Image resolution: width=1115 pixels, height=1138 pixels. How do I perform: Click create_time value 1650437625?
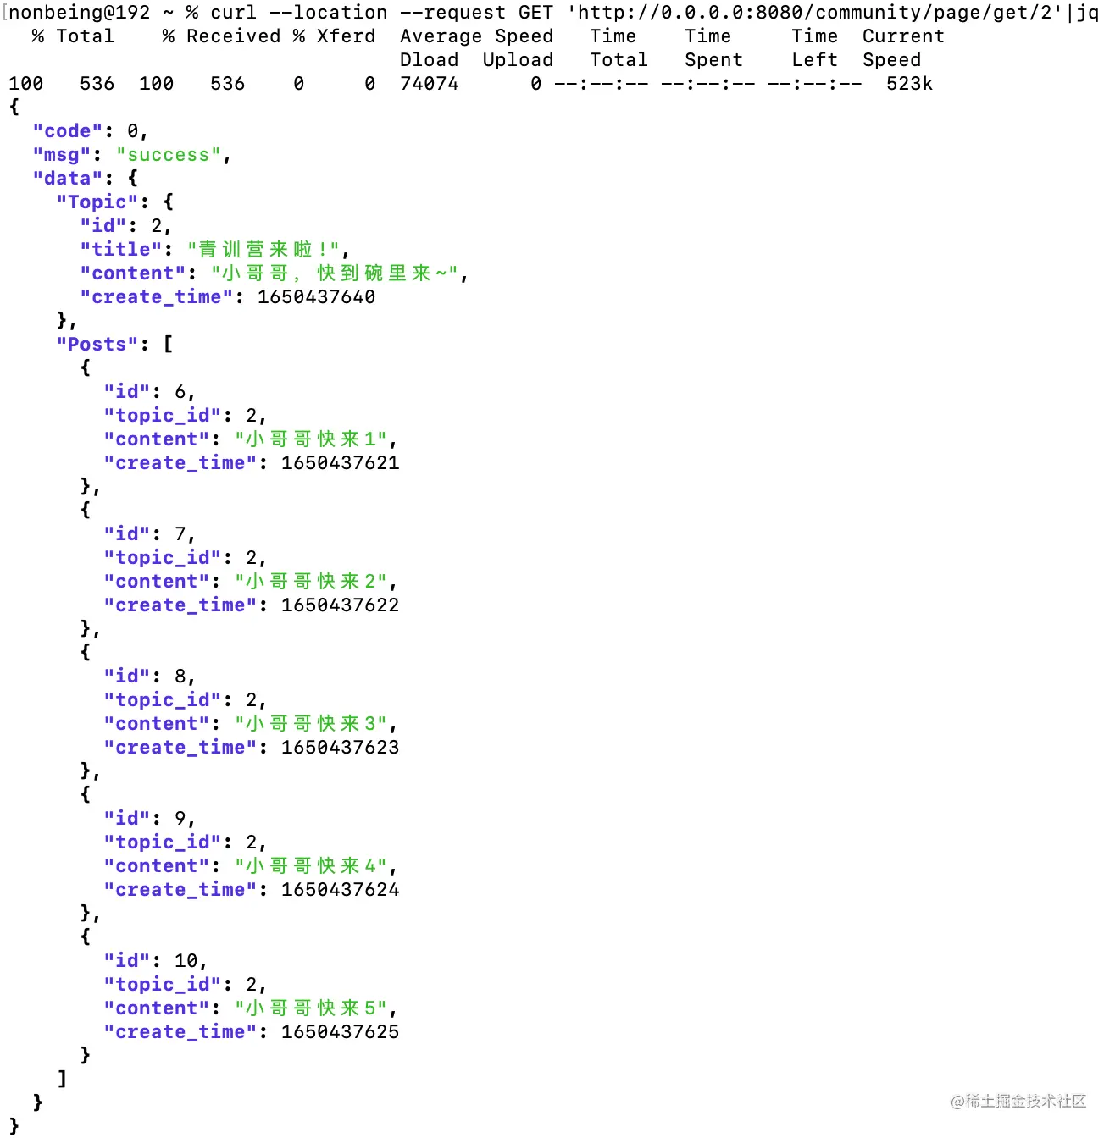point(340,1032)
